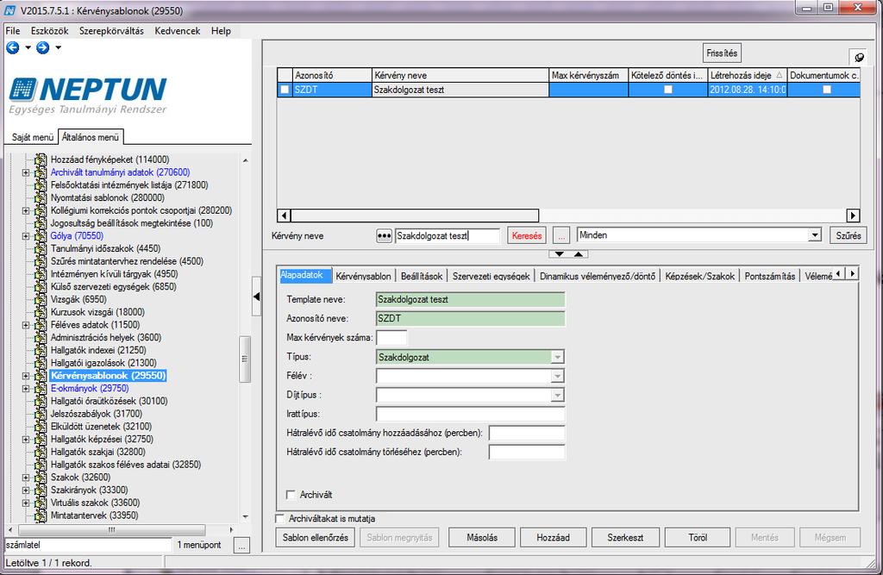Click the tree's vertical scrollbar thumb

[244, 359]
